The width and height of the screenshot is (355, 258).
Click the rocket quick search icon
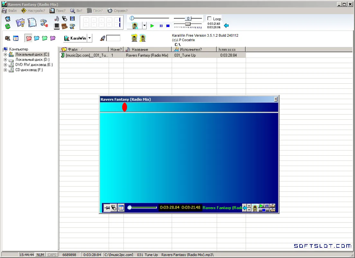point(103,38)
